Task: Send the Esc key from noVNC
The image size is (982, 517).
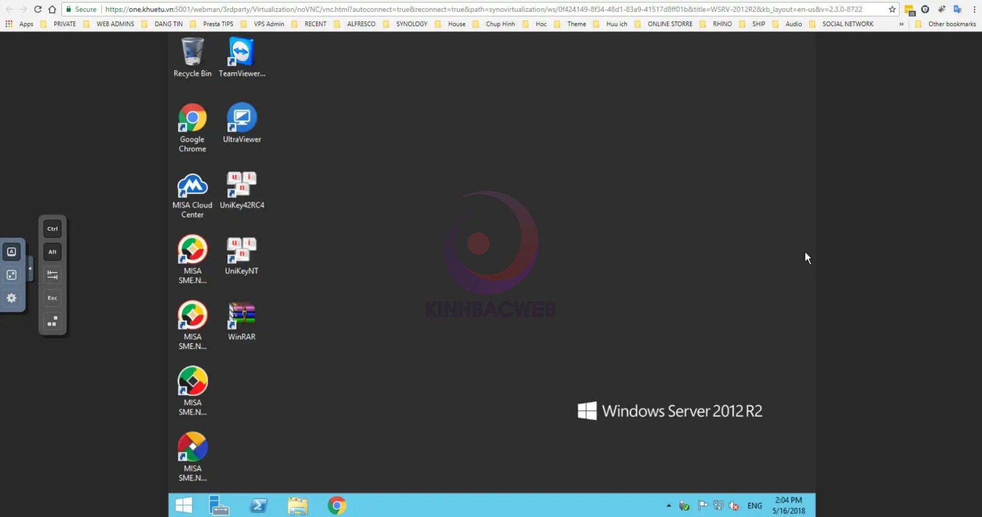Action: [52, 298]
